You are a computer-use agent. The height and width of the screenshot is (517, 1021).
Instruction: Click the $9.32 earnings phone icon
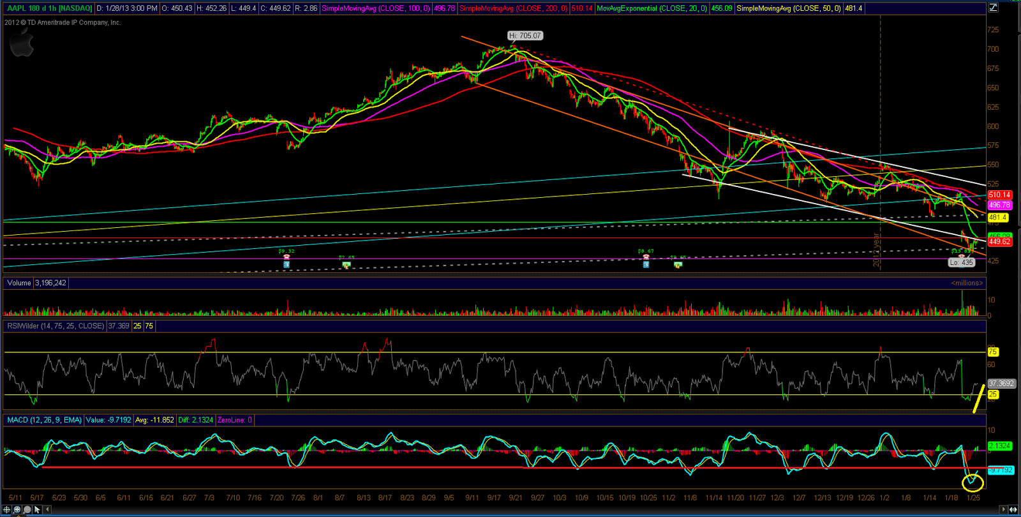click(x=287, y=258)
